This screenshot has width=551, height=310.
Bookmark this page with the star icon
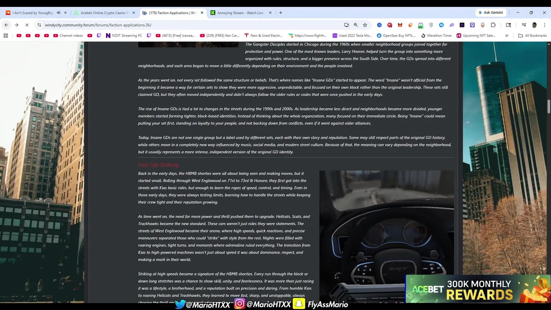pyautogui.click(x=365, y=25)
